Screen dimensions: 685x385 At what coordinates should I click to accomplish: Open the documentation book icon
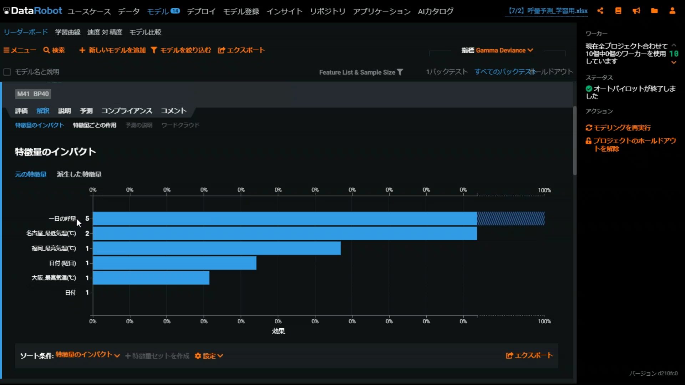click(x=618, y=11)
